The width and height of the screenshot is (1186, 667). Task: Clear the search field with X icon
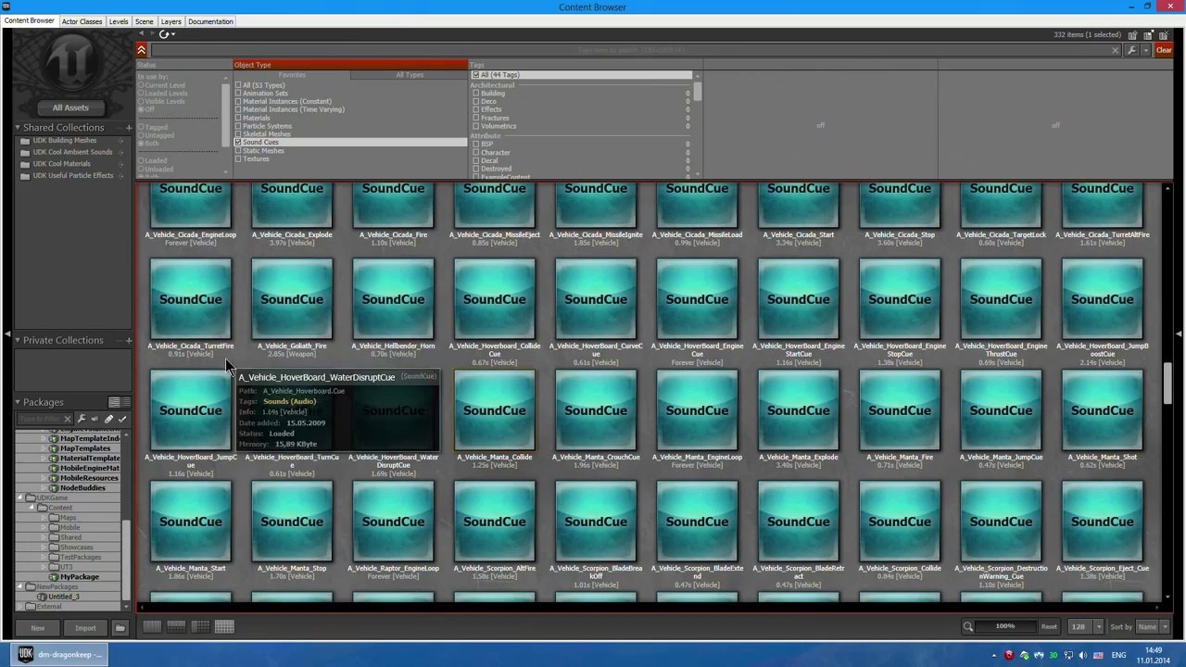[1115, 50]
